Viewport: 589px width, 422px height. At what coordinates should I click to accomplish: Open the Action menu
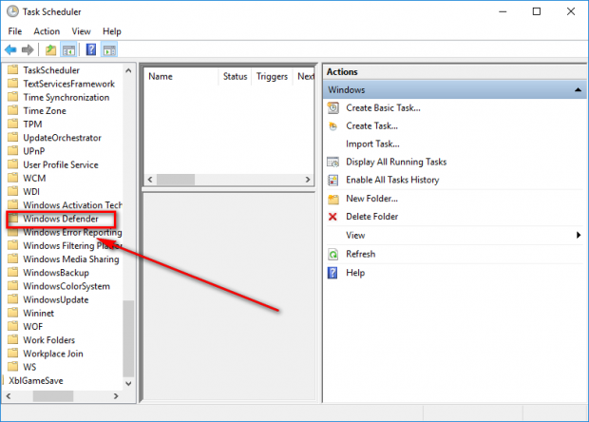click(47, 31)
